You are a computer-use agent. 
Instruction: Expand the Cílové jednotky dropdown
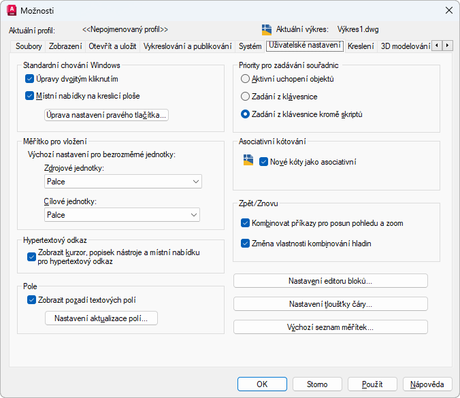tap(122, 215)
